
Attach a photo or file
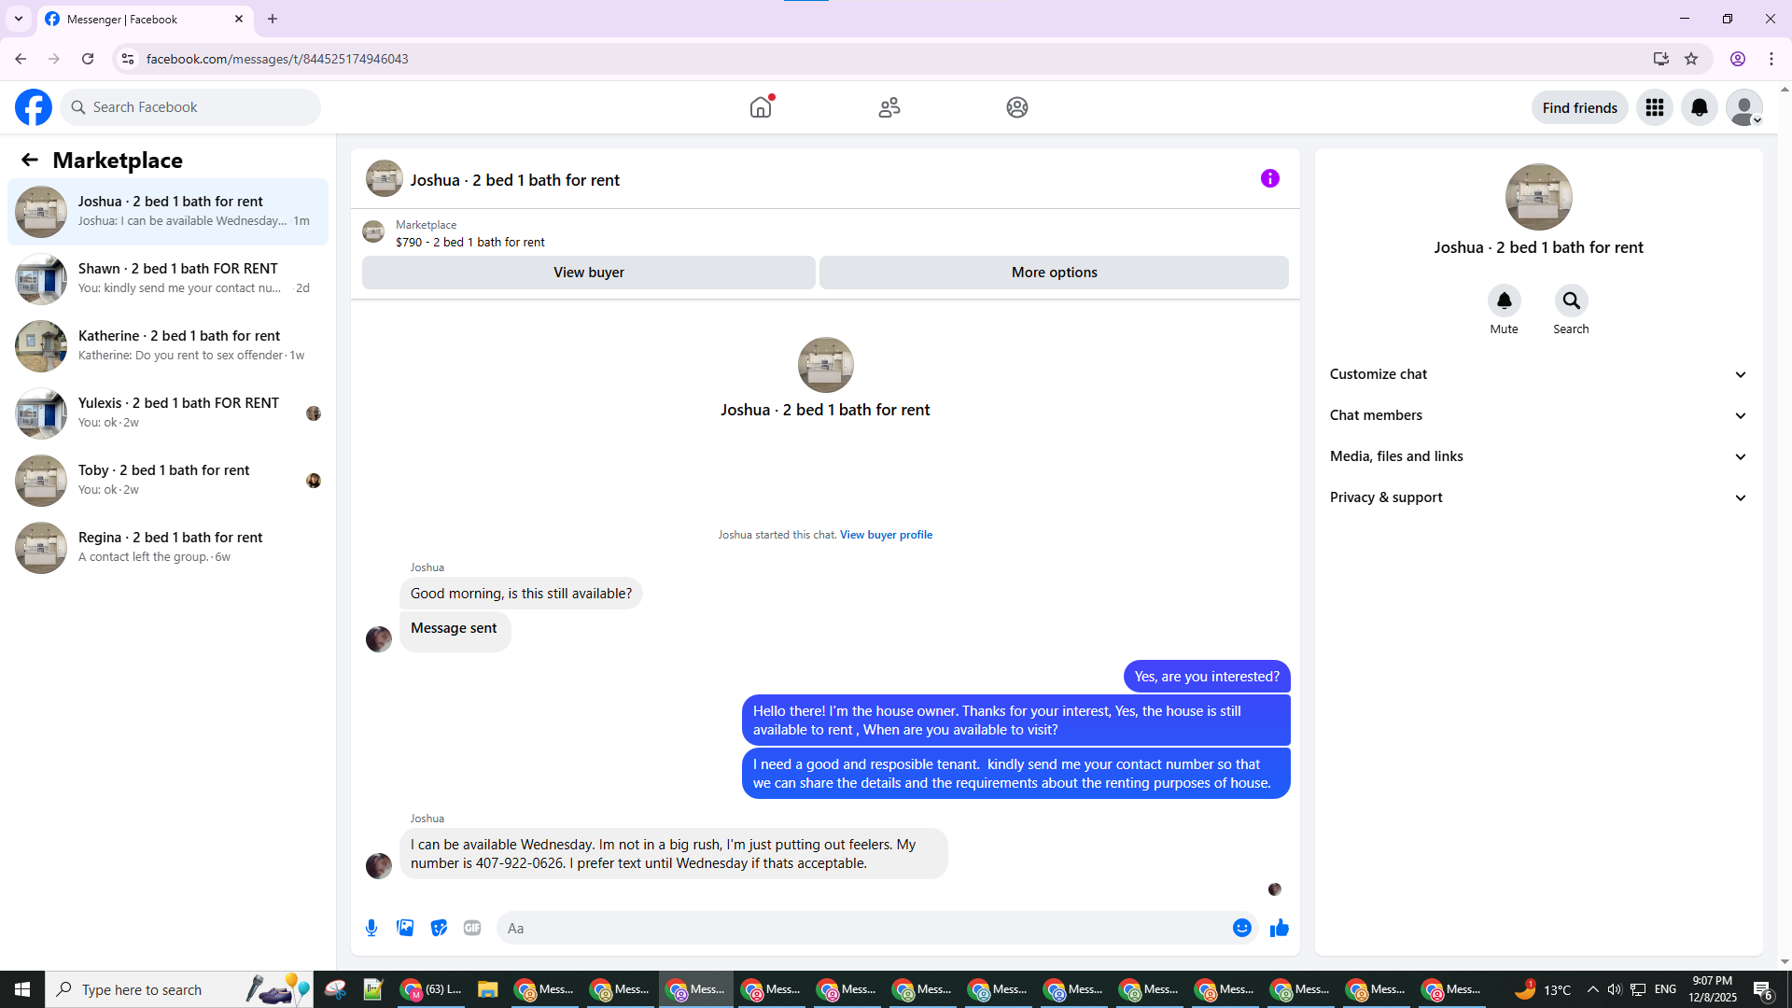pos(405,928)
